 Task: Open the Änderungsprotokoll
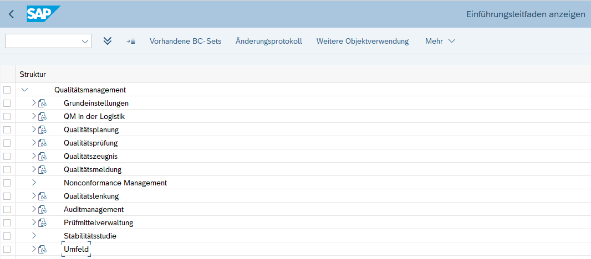[269, 41]
